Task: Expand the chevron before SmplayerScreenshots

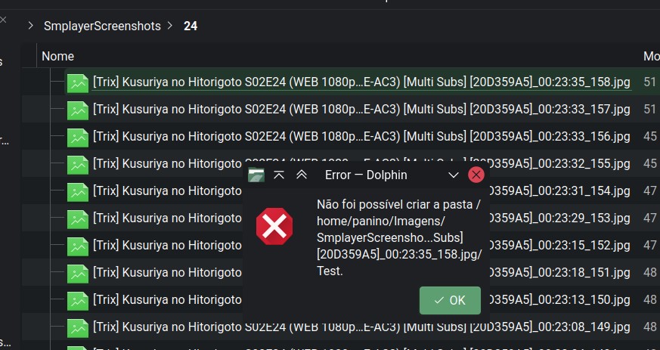Action: point(30,26)
